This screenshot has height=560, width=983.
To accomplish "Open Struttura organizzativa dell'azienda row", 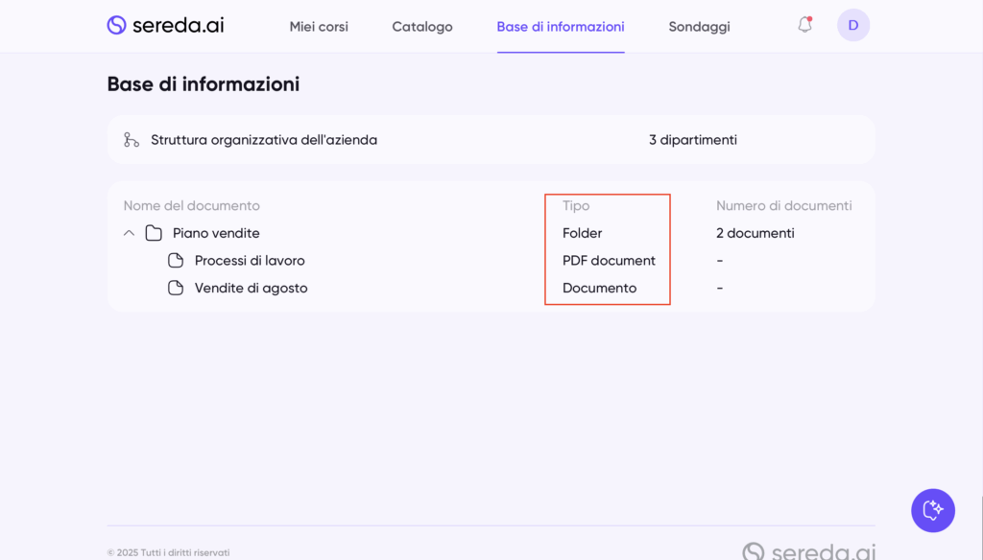I will point(264,140).
